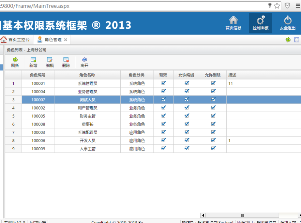Select the 开发人员 role row
This screenshot has width=301, height=223.
point(87,141)
